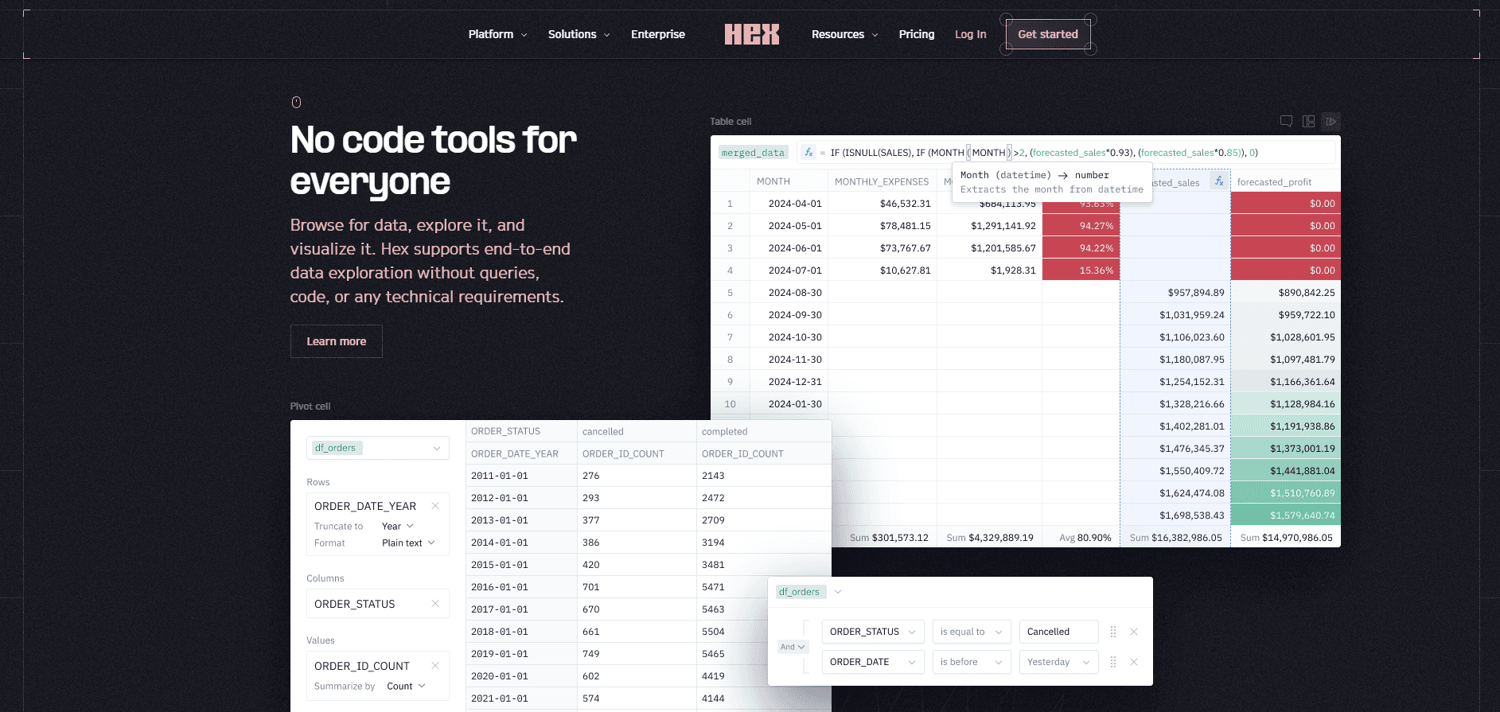Screen dimensions: 1500x712
Task: Click the layout grid icon above the table cell
Action: point(1308,121)
